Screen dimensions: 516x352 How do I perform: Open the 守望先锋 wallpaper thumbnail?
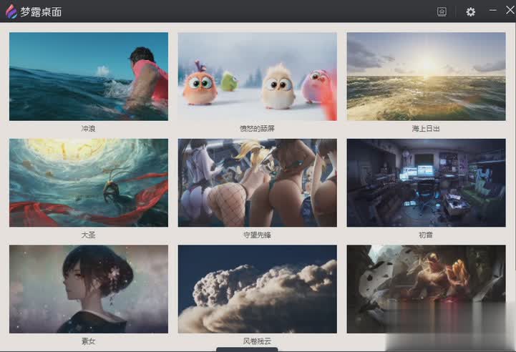click(x=257, y=182)
